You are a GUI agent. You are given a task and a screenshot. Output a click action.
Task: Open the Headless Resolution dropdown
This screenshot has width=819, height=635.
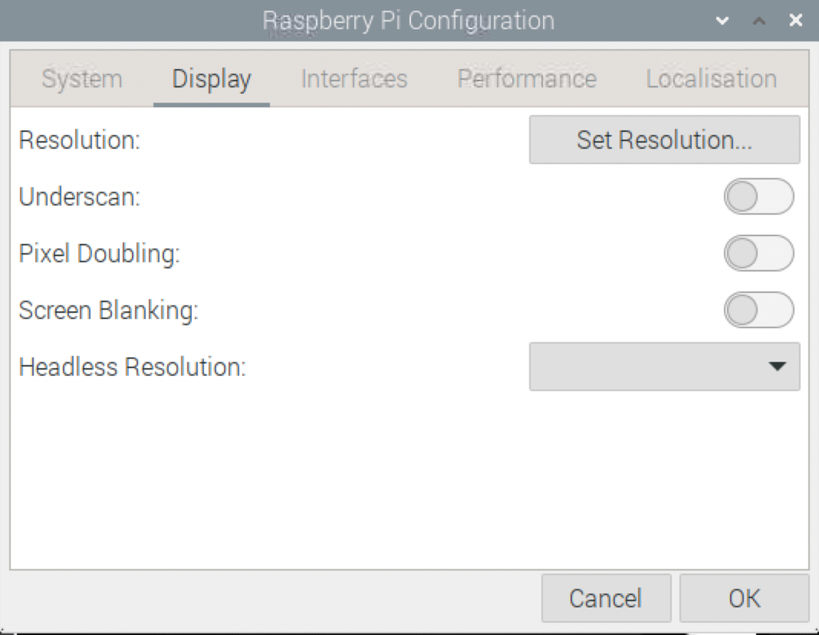click(664, 366)
